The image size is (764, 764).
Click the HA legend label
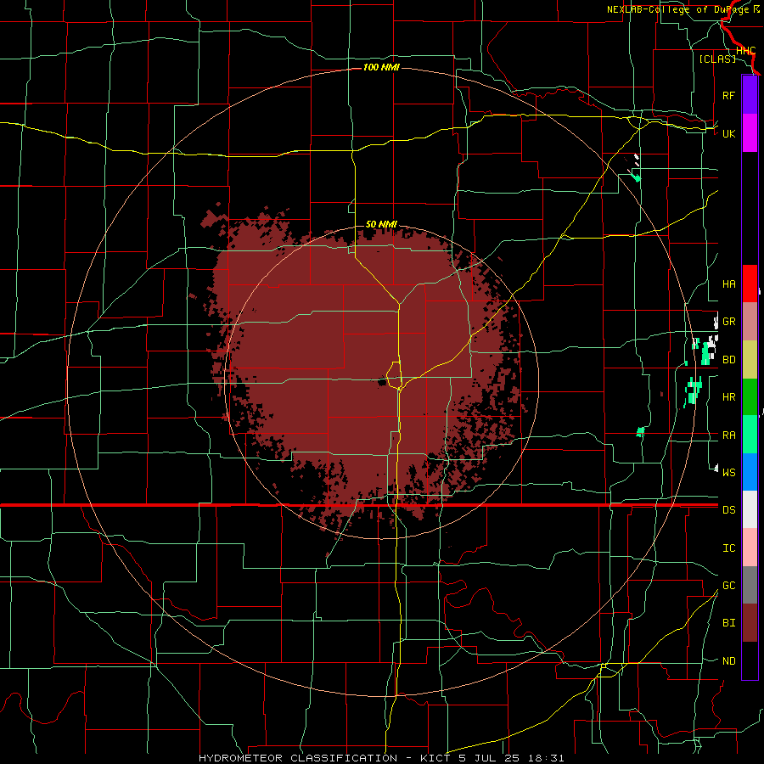tap(729, 284)
